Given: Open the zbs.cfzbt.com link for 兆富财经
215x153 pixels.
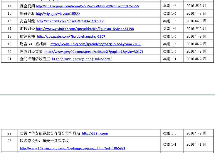Looking at the screenshot, I should 70,21.
